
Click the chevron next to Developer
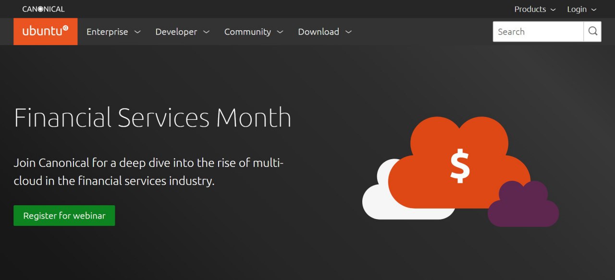[207, 32]
